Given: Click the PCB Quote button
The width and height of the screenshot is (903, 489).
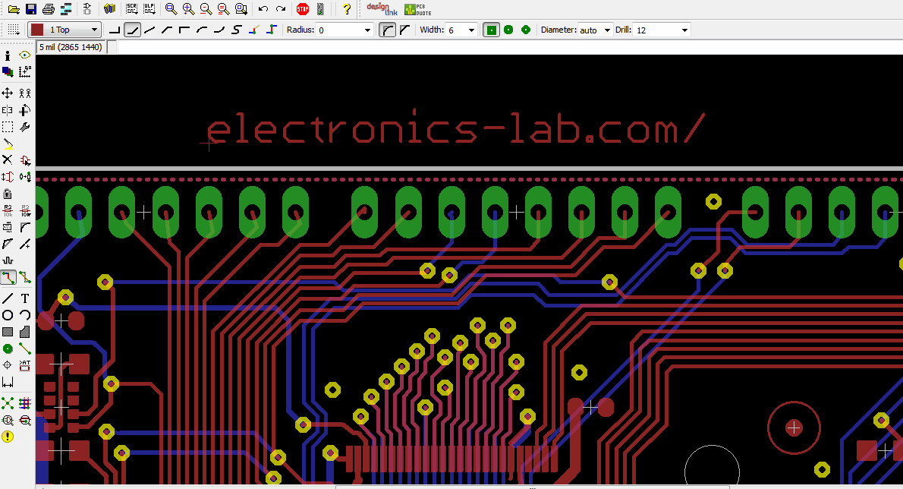Looking at the screenshot, I should (416, 9).
